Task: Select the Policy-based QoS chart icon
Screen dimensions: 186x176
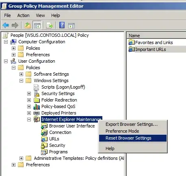Action: (x=37, y=106)
